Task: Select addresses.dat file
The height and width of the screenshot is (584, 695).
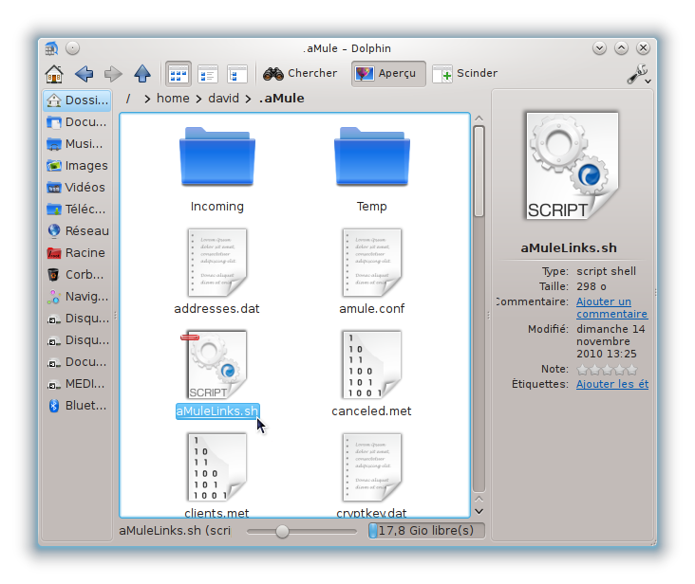Action: [216, 272]
